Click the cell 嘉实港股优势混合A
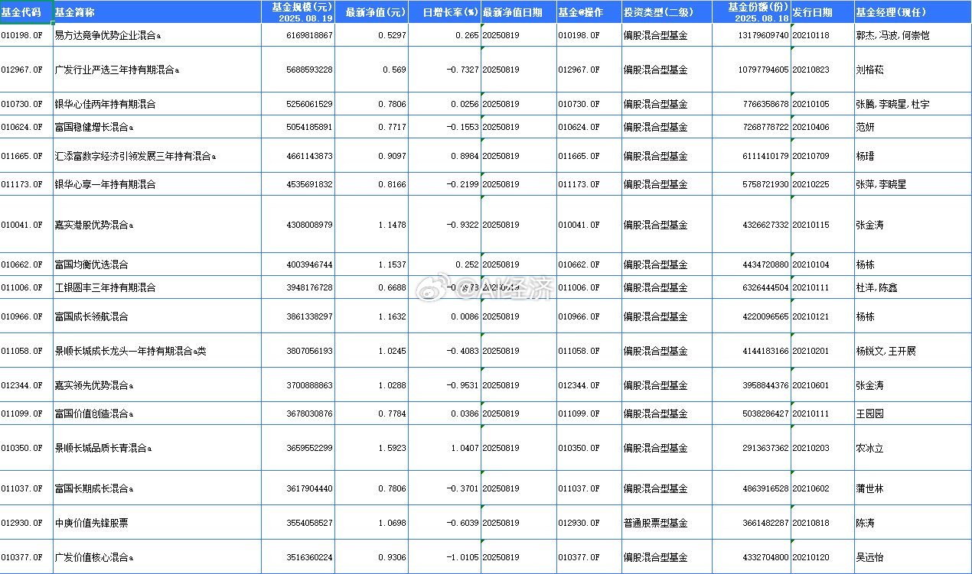 point(157,225)
